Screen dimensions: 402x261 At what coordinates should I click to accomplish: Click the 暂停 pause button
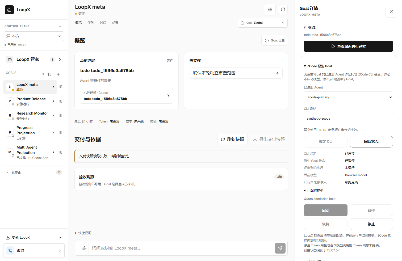371,210
